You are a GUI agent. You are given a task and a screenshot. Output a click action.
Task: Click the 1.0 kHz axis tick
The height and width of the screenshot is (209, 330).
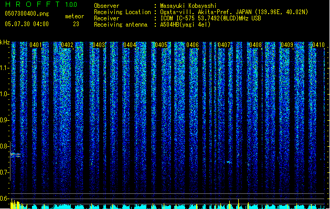point(4,94)
